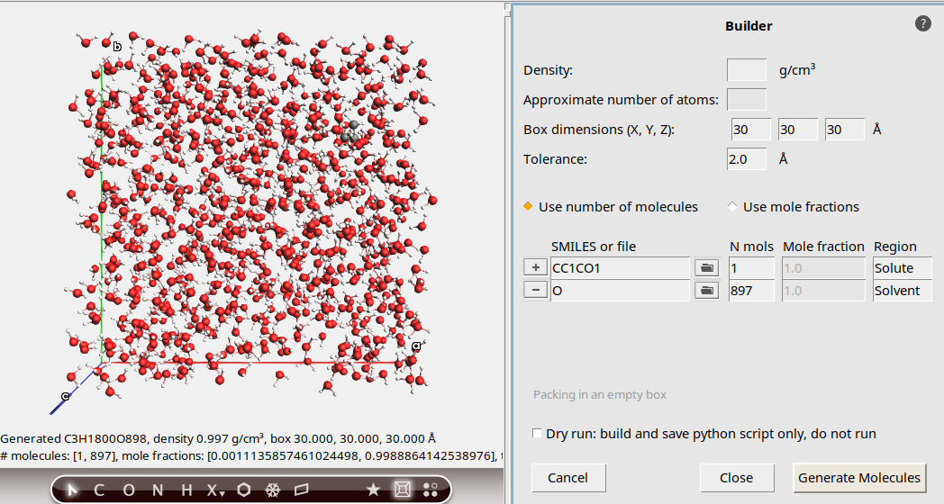Open the Solute region dropdown
944x504 pixels.
click(903, 267)
